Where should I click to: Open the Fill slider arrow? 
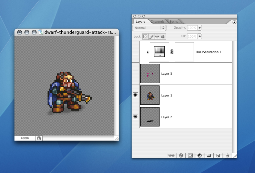200,37
